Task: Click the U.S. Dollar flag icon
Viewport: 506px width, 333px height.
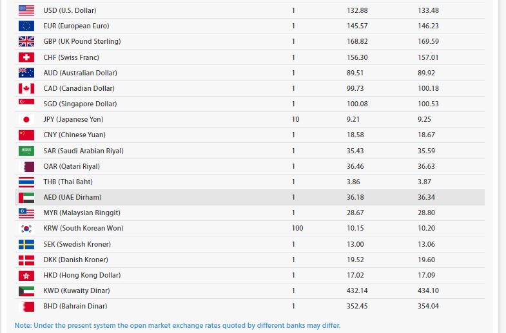Action: [26, 10]
